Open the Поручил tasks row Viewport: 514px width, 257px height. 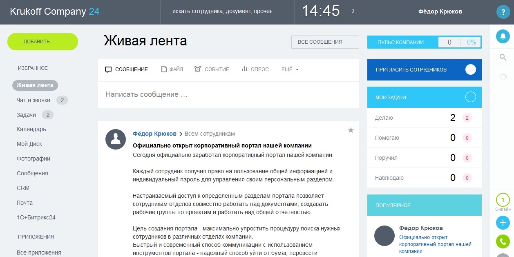pyautogui.click(x=425, y=158)
